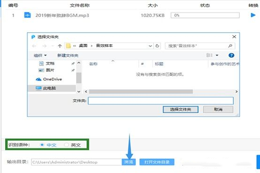Click file list scroll right arrow
This screenshot has width=260, height=173.
pos(237,91)
